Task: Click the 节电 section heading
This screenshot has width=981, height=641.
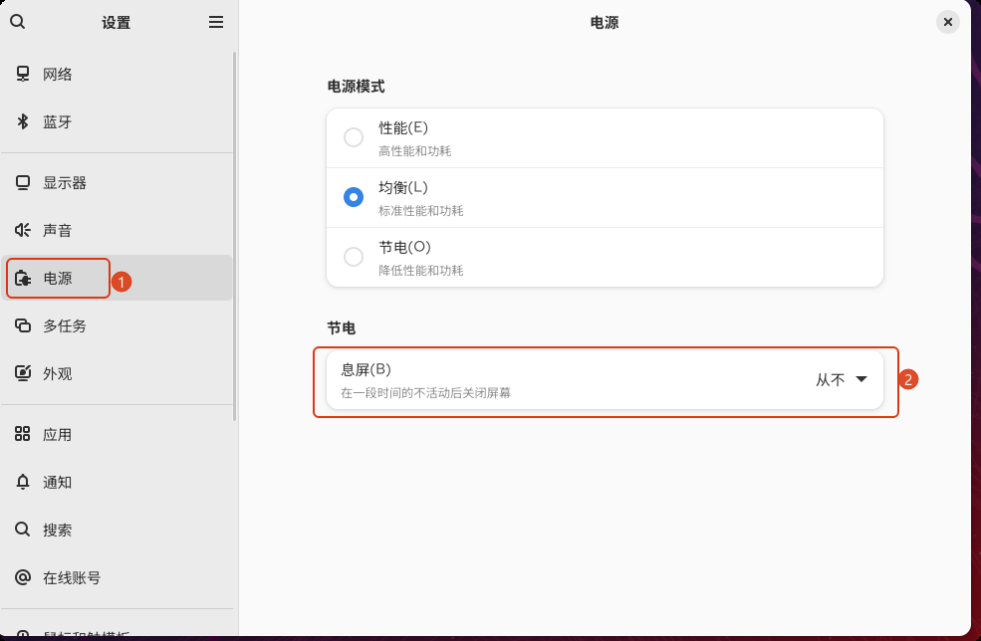Action: tap(342, 327)
